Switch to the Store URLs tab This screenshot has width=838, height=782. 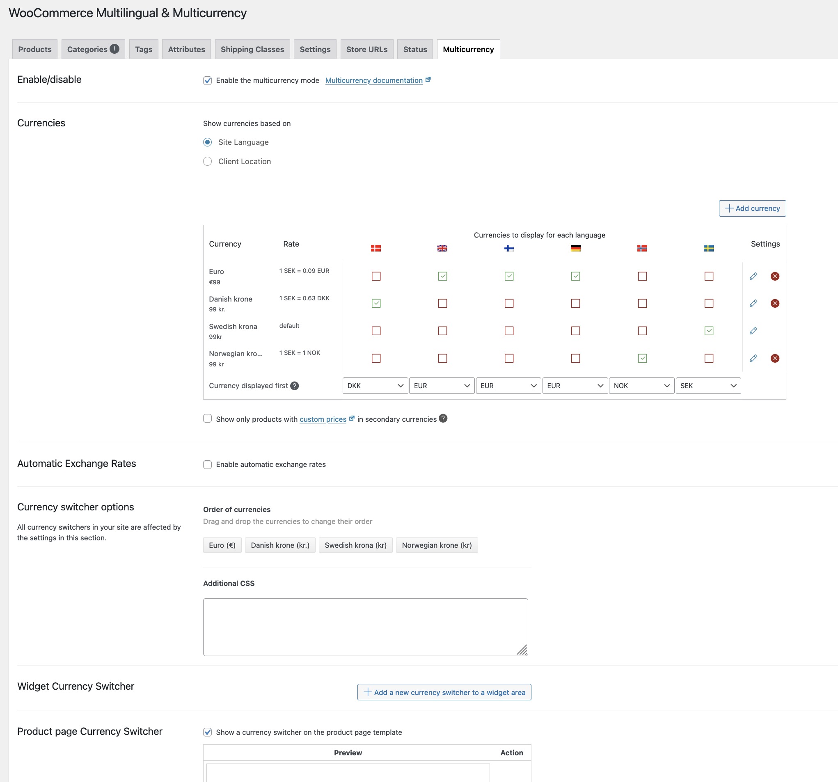point(367,49)
